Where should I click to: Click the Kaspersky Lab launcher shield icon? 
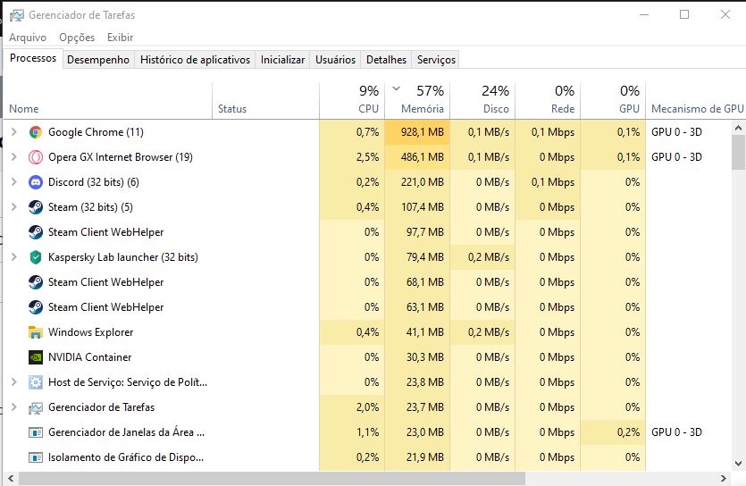pos(35,257)
